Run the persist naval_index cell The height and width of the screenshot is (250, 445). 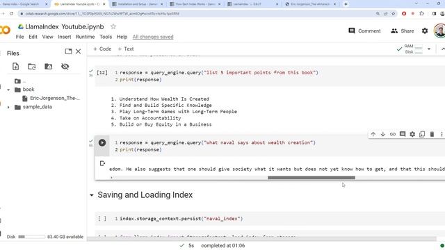102,219
